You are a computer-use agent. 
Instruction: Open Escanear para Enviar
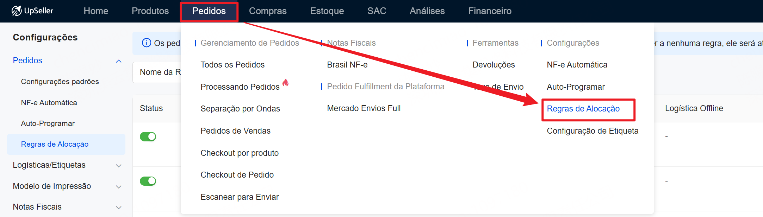240,197
